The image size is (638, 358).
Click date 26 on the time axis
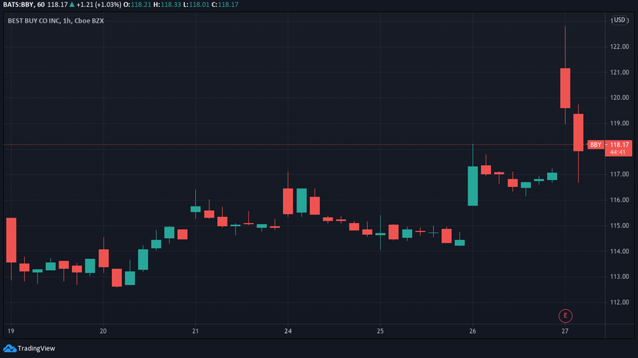(472, 331)
